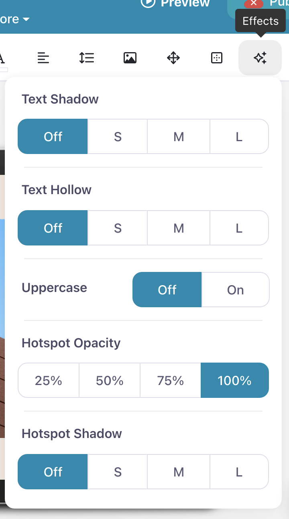Set Text Shadow to S
This screenshot has height=519, width=289.
tap(118, 137)
